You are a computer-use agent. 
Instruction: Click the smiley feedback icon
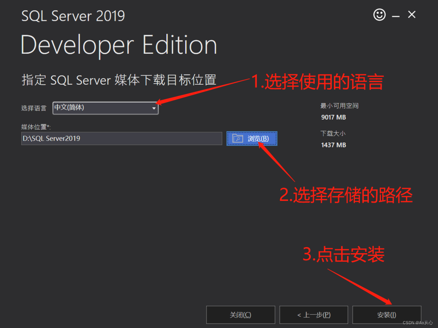[379, 15]
